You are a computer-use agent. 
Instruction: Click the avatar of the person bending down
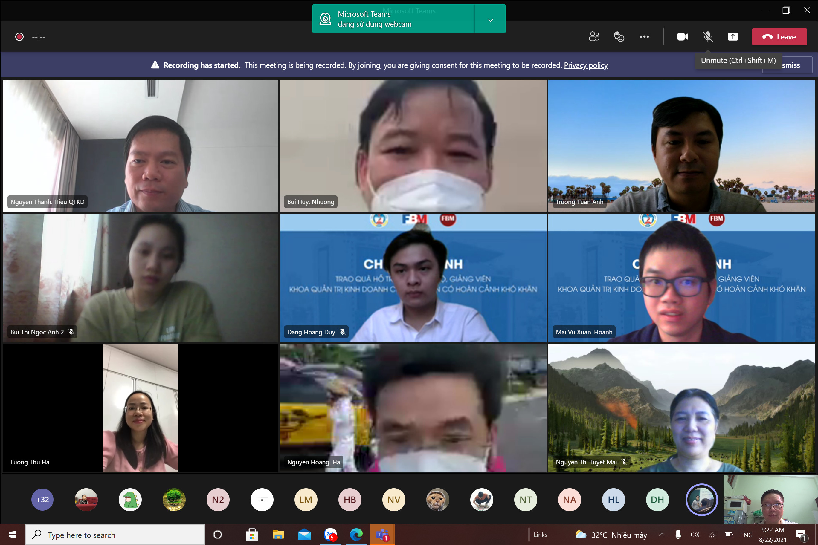tap(482, 500)
